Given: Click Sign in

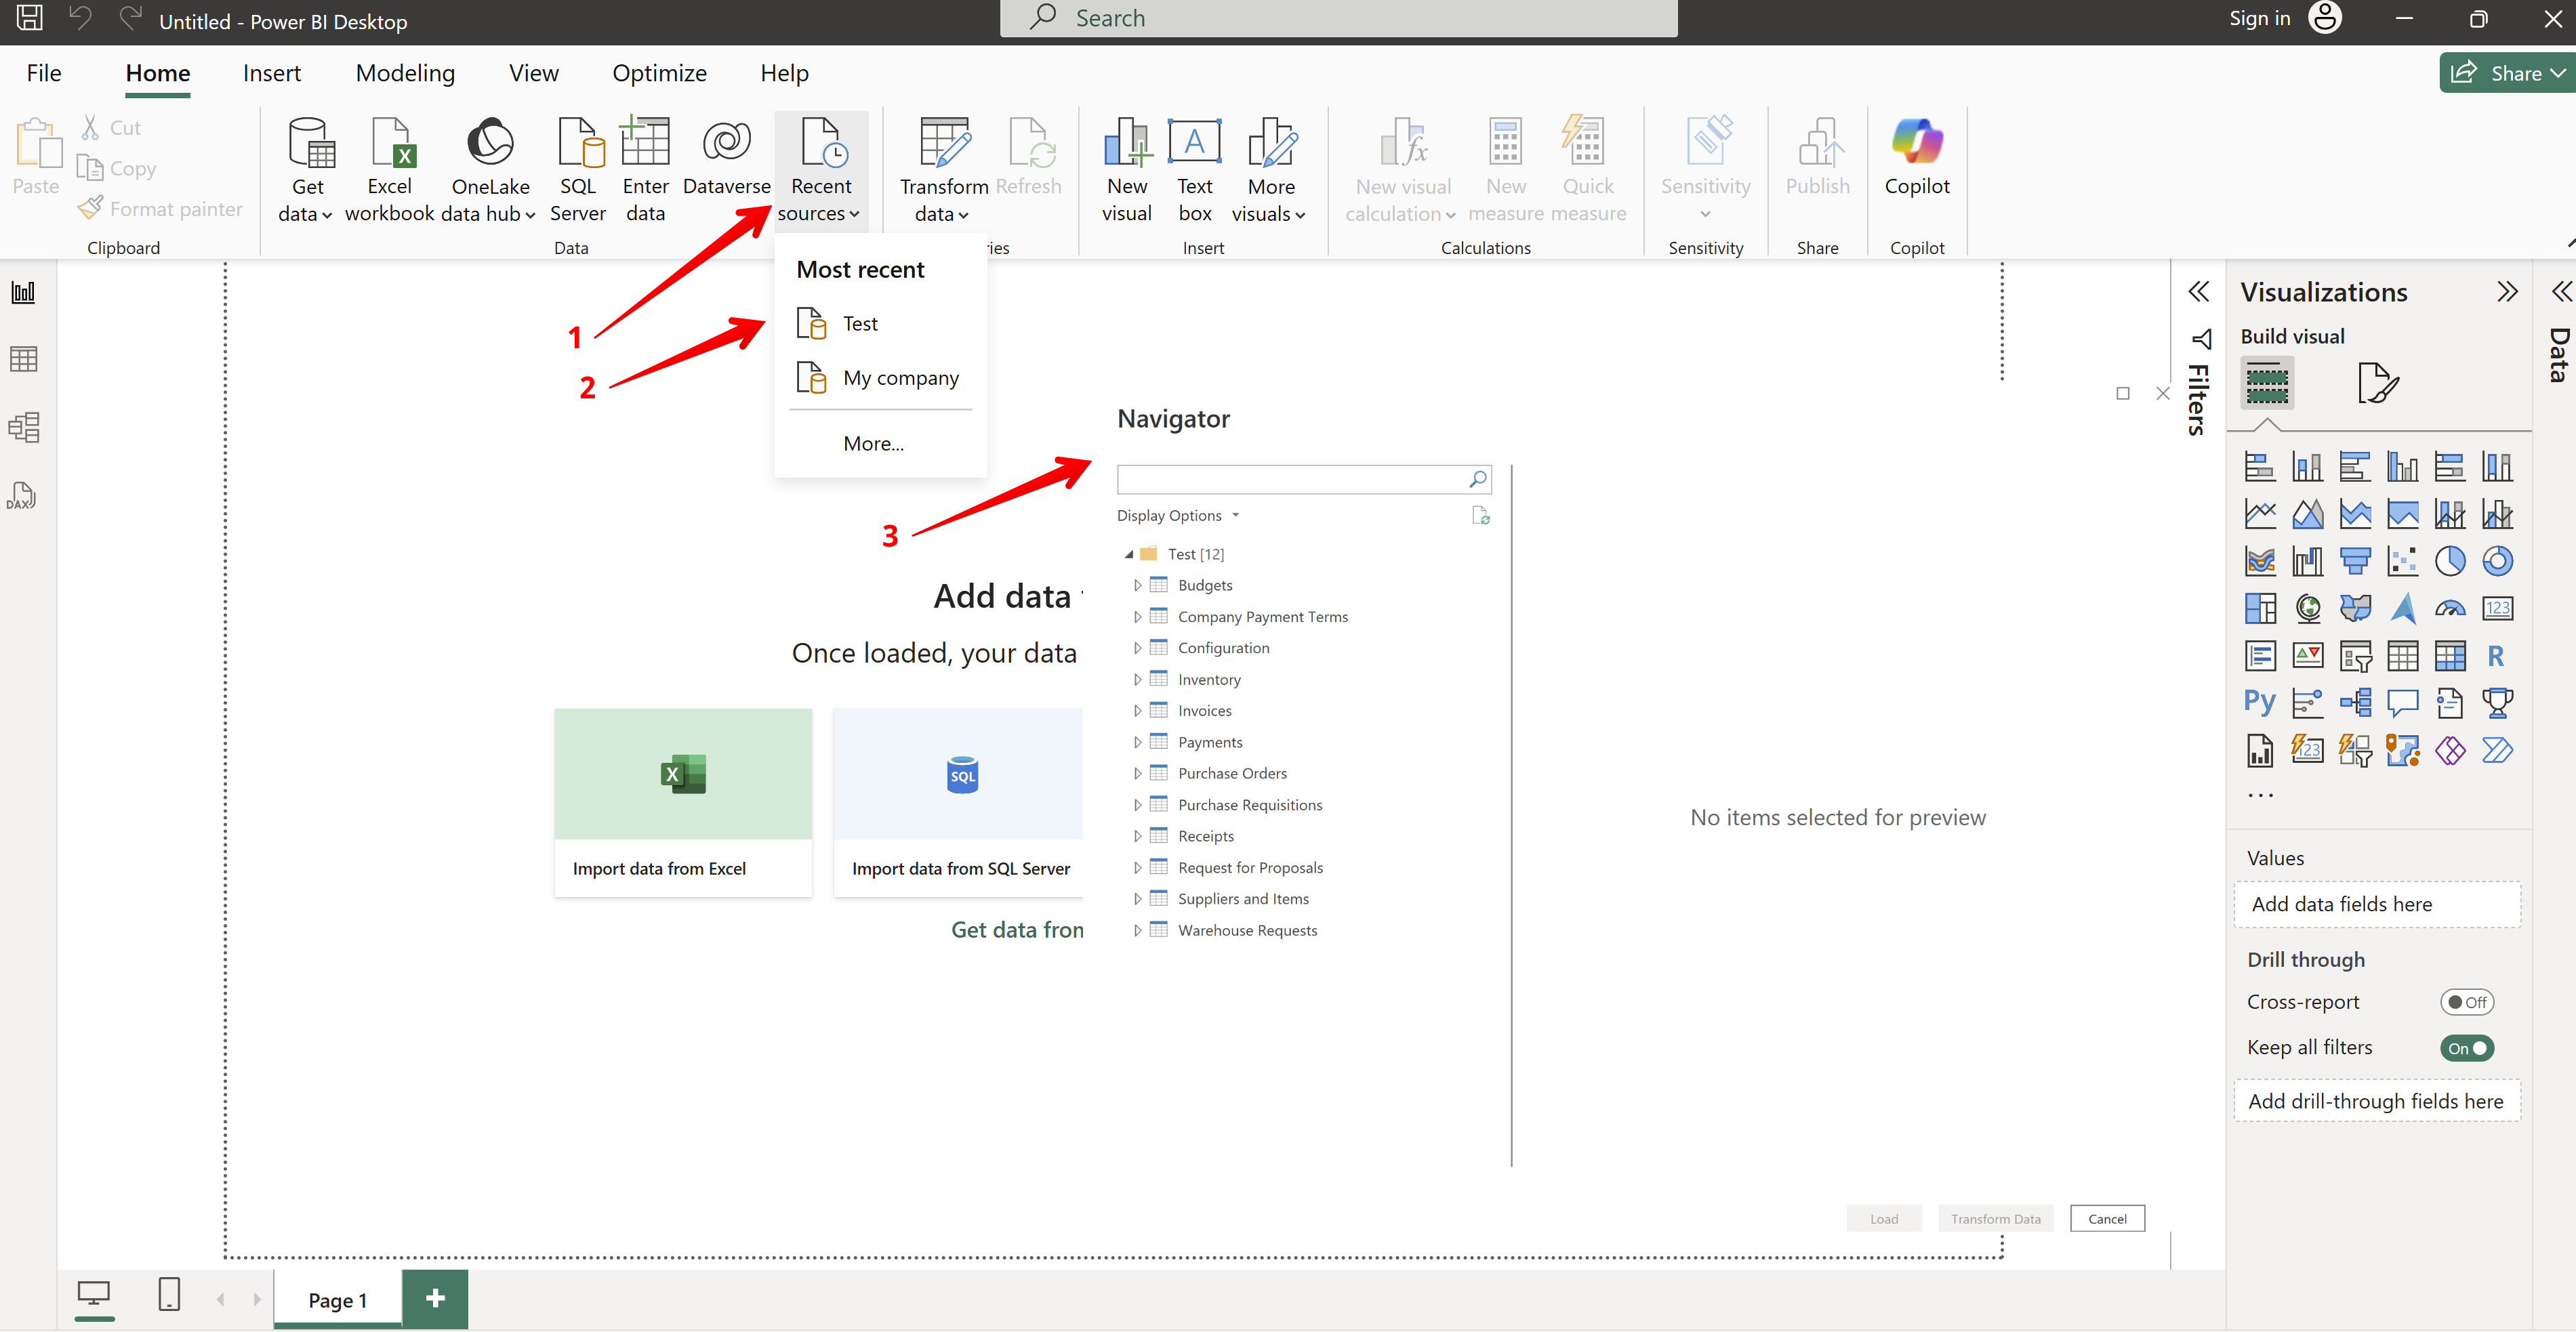Looking at the screenshot, I should click(x=2259, y=18).
